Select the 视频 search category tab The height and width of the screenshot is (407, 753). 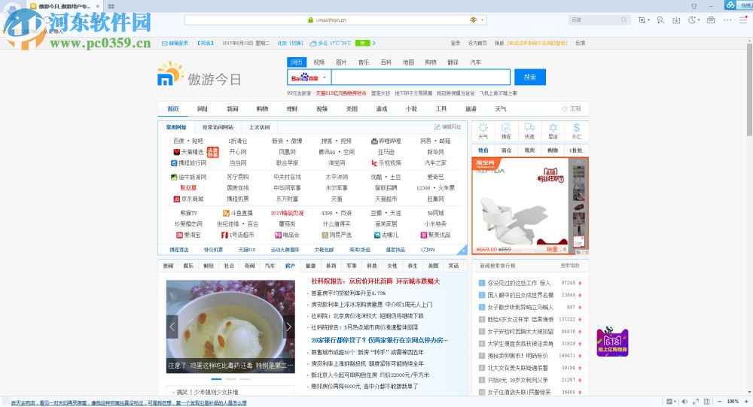(319, 62)
